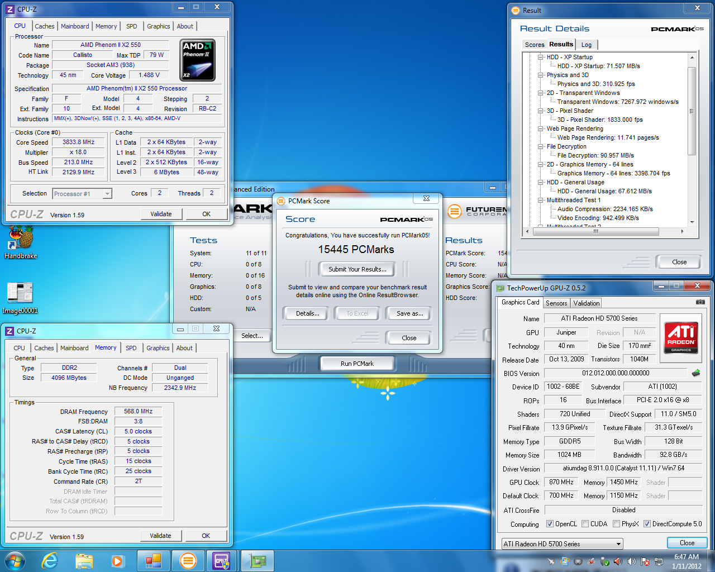Collapse the HDD - General Usage node
The width and height of the screenshot is (715, 572).
coord(540,182)
